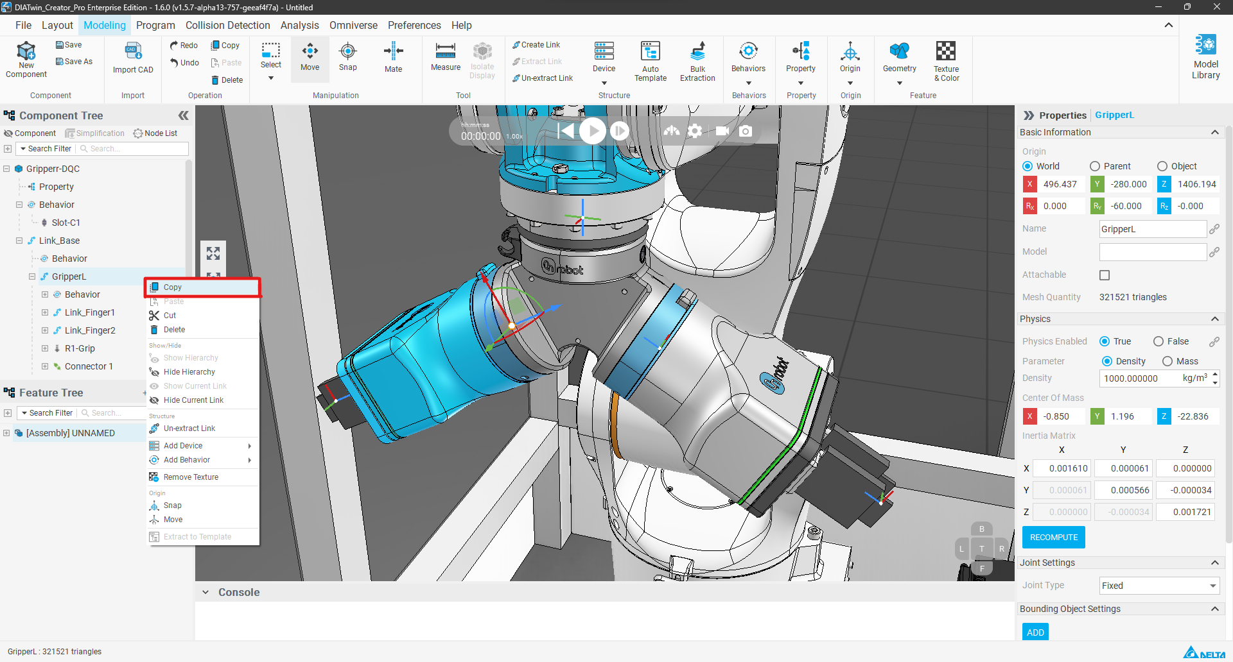
Task: Select the Connector 1 tree item
Action: (89, 366)
